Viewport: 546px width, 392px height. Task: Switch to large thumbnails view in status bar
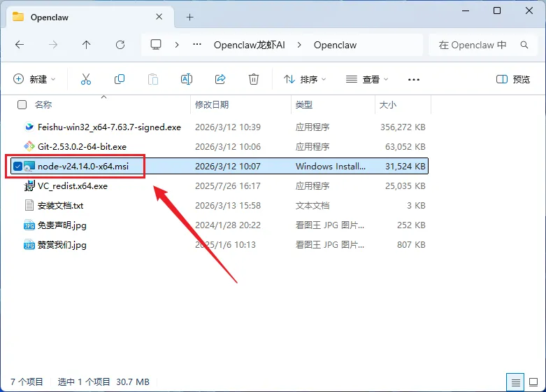(533, 382)
